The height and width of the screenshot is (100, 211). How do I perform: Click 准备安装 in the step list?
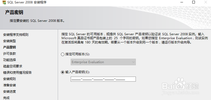[x=9, y=85]
